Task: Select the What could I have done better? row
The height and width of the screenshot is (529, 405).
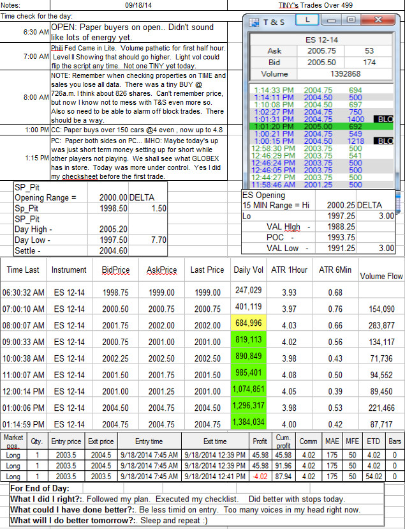Action: coord(196,509)
